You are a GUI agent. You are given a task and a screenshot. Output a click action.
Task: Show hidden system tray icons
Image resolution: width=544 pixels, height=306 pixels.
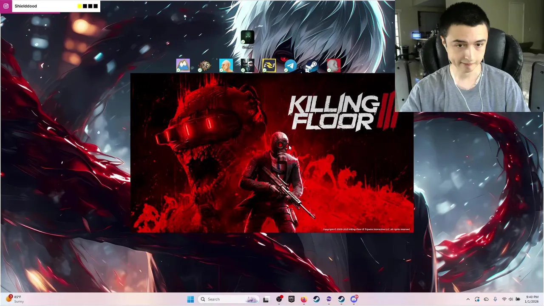(x=468, y=299)
